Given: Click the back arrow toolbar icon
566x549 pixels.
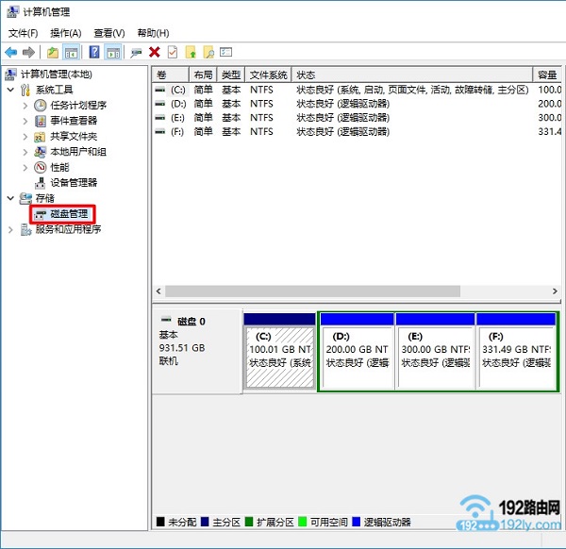Looking at the screenshot, I should (11, 52).
